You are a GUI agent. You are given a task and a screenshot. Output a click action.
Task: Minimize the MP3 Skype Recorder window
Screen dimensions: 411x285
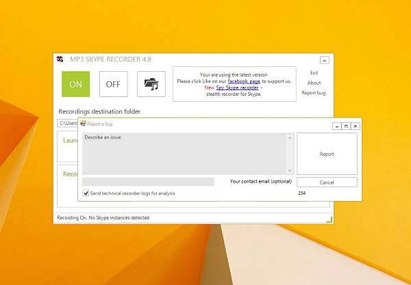coord(325,60)
